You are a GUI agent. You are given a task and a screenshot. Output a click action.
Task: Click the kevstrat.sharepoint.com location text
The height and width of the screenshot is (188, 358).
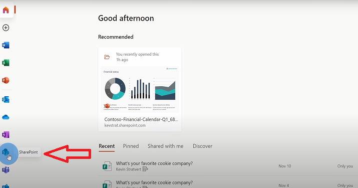click(x=125, y=125)
